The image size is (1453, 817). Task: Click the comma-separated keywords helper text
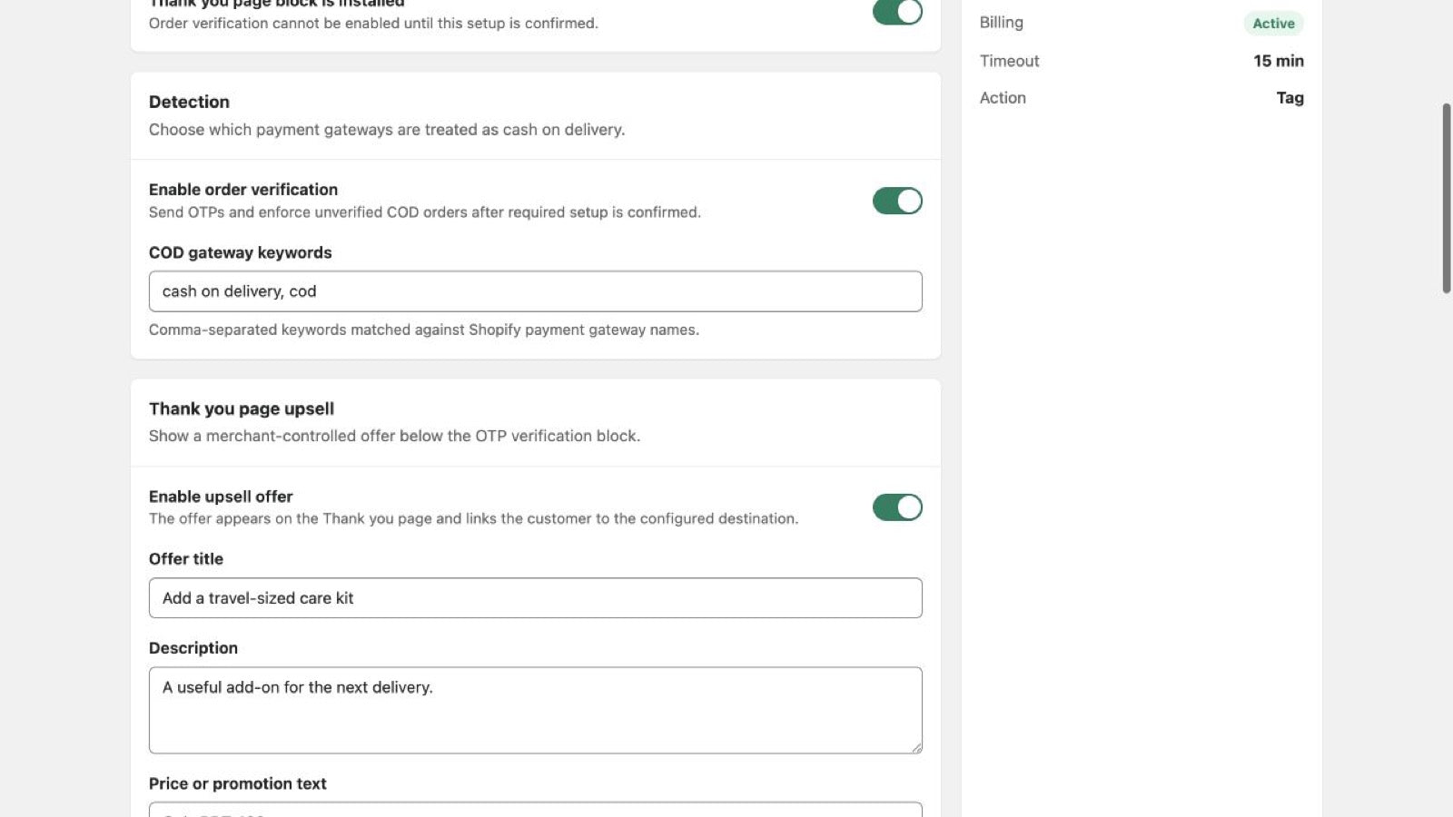click(x=424, y=330)
